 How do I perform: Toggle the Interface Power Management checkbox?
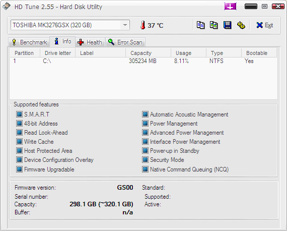point(145,142)
